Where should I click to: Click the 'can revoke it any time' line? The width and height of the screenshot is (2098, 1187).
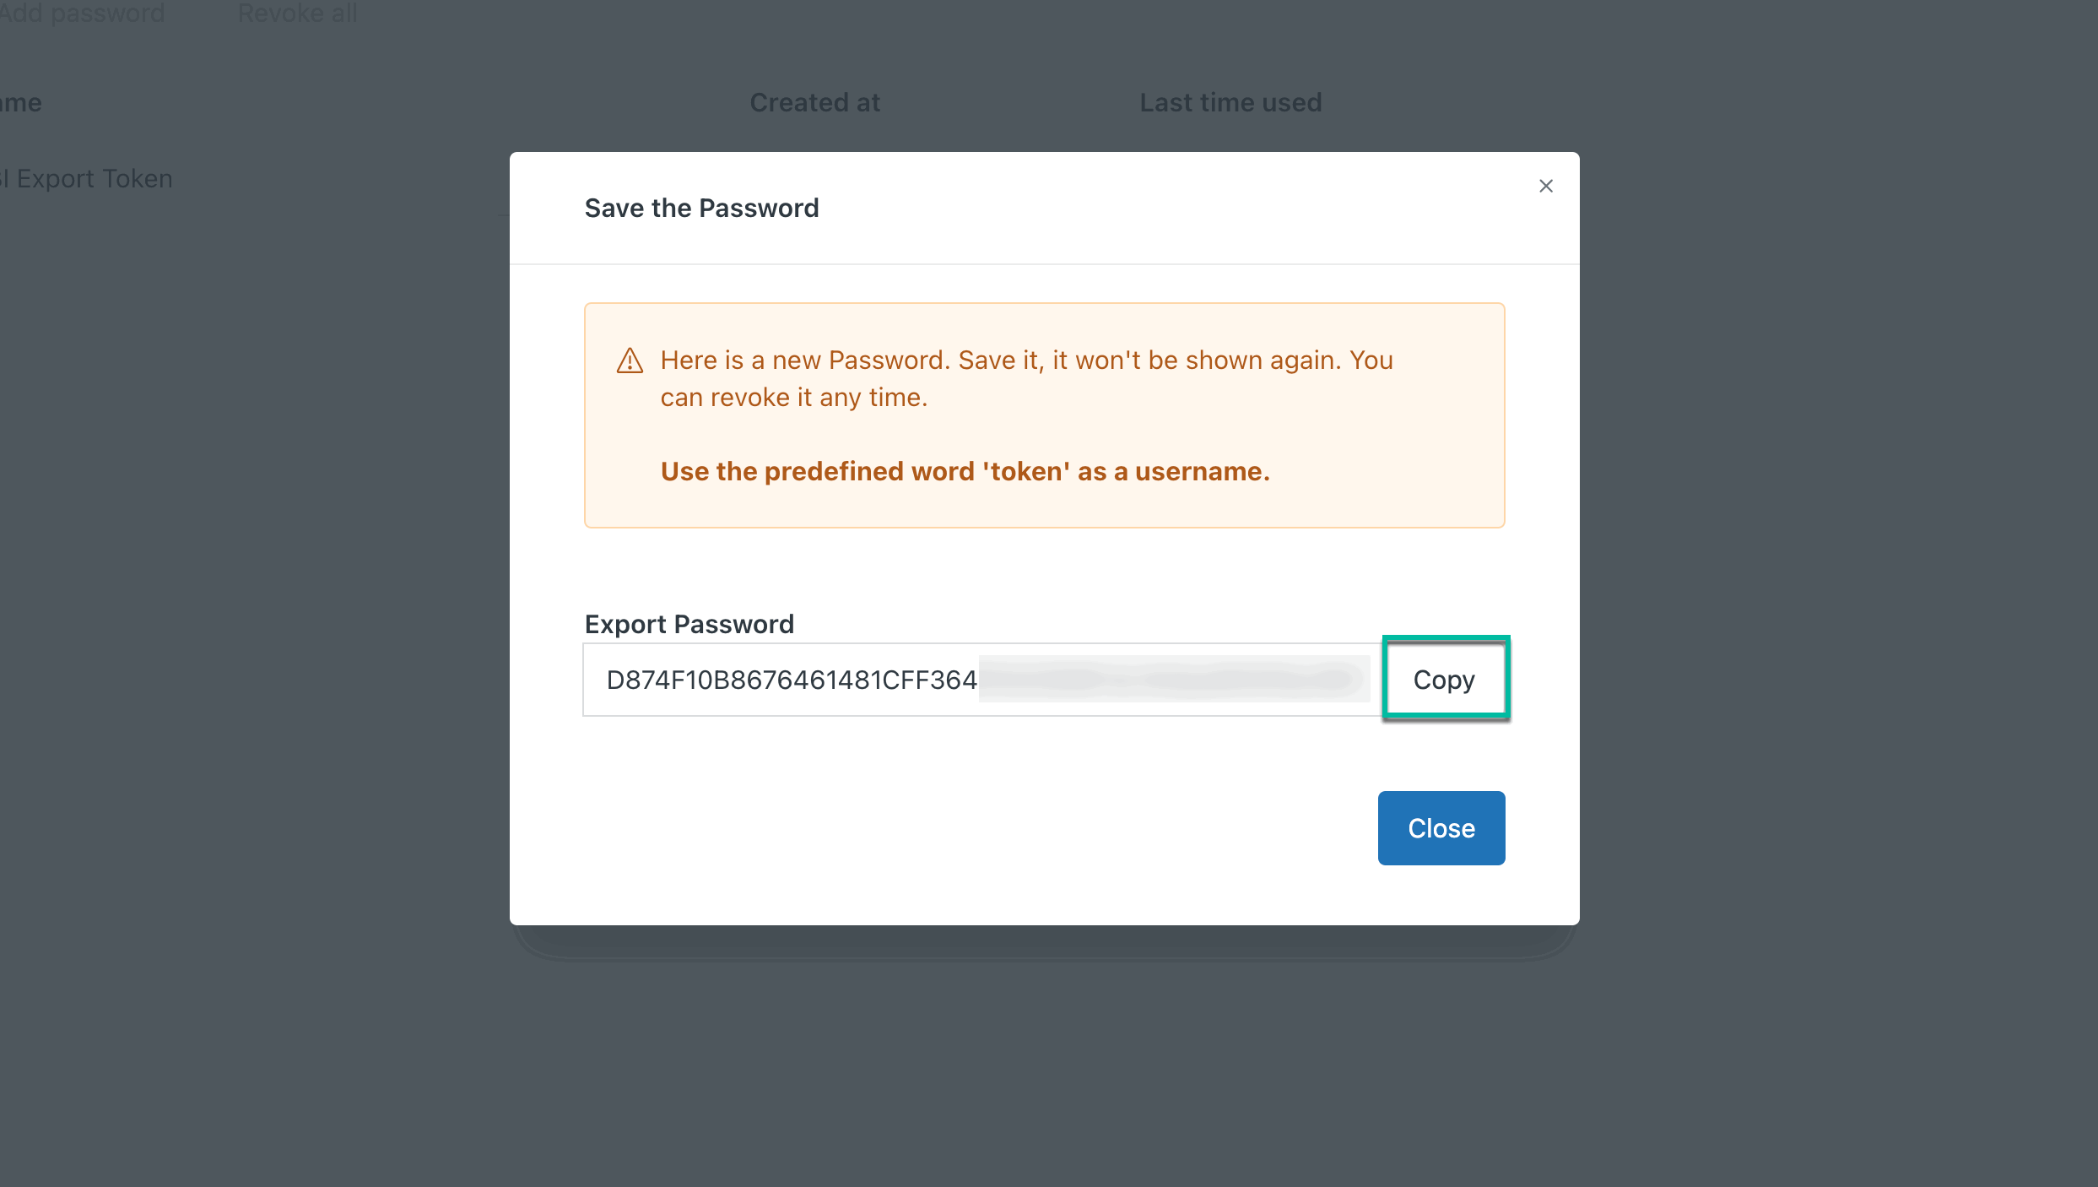click(x=793, y=398)
